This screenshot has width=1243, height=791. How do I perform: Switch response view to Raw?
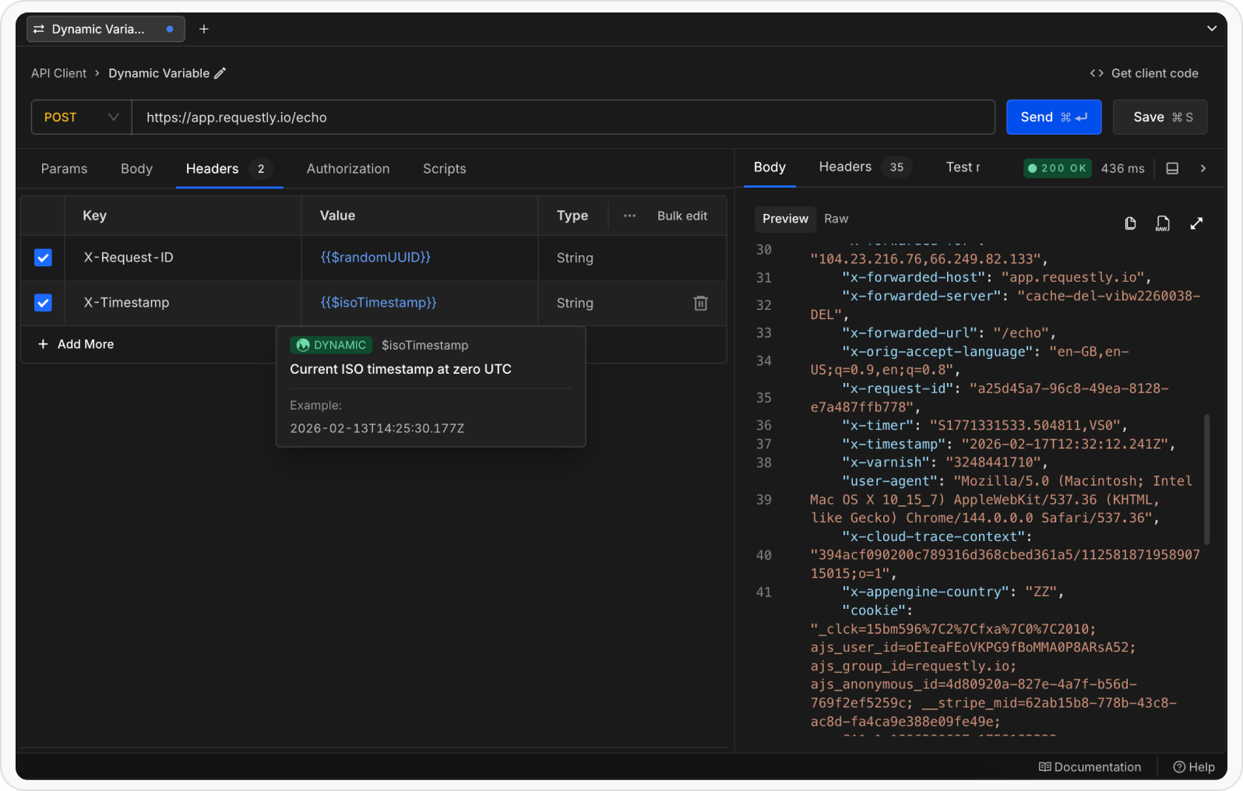(836, 219)
